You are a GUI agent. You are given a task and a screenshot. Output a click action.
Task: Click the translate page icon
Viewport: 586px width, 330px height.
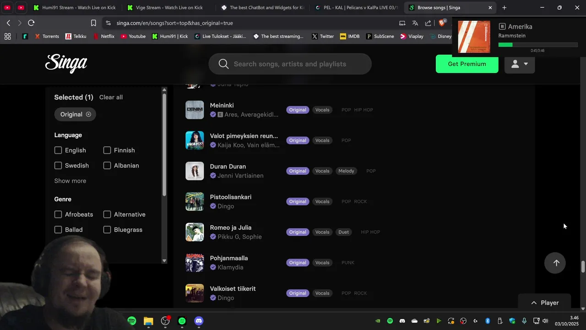(x=415, y=23)
